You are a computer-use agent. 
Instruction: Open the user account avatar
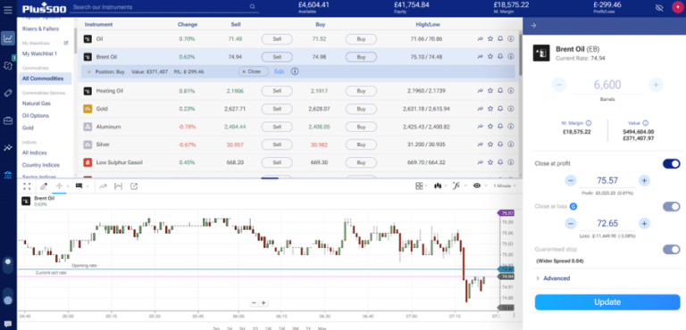677,7
